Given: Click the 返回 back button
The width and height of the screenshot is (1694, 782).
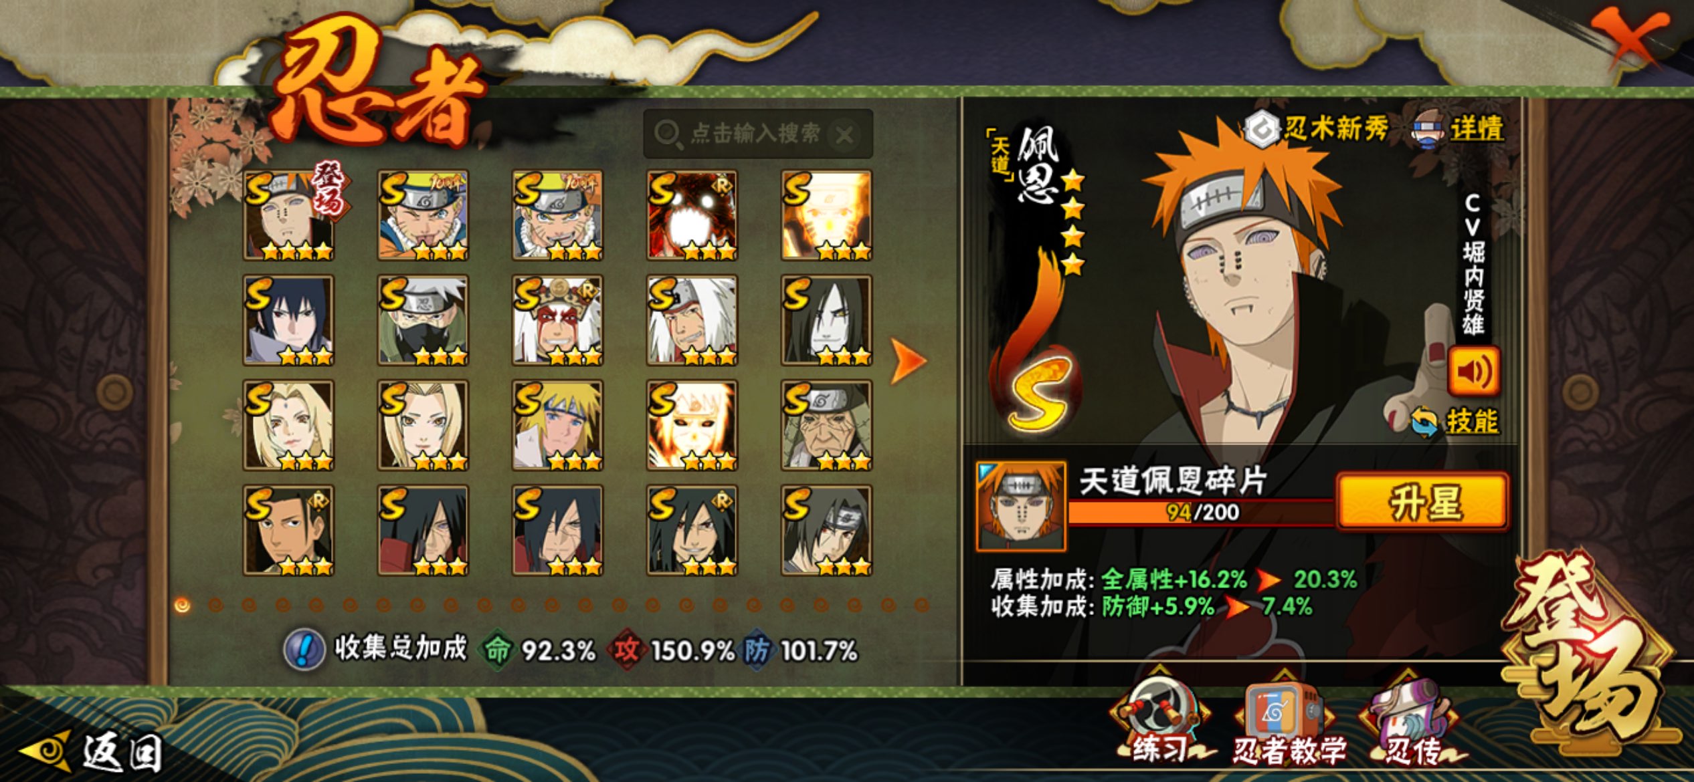Looking at the screenshot, I should pyautogui.click(x=94, y=751).
